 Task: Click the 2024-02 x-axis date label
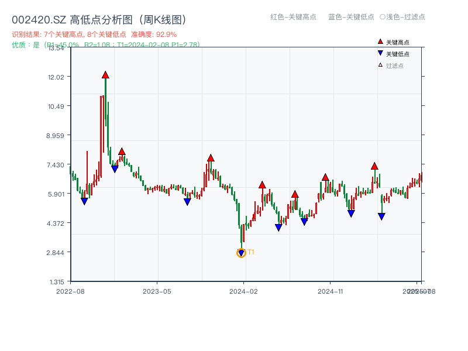[x=244, y=291]
